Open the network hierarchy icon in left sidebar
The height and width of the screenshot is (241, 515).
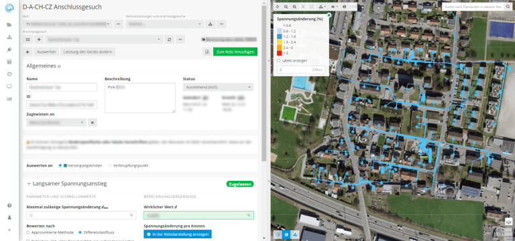9,37
